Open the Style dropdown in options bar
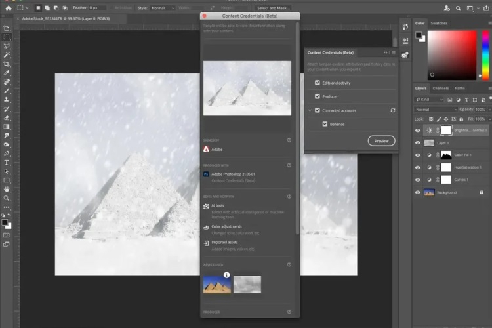Screen dimensions: 492x328 pyautogui.click(x=160, y=8)
